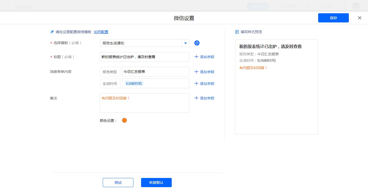This screenshot has height=193, width=368.
Task: Add field to the 生成时间 row
Action: click(204, 84)
